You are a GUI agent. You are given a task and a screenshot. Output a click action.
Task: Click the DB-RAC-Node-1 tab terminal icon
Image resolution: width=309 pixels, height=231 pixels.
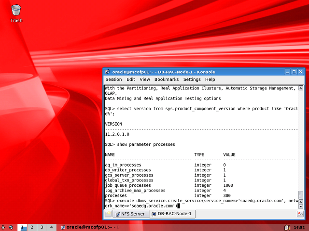point(154,214)
